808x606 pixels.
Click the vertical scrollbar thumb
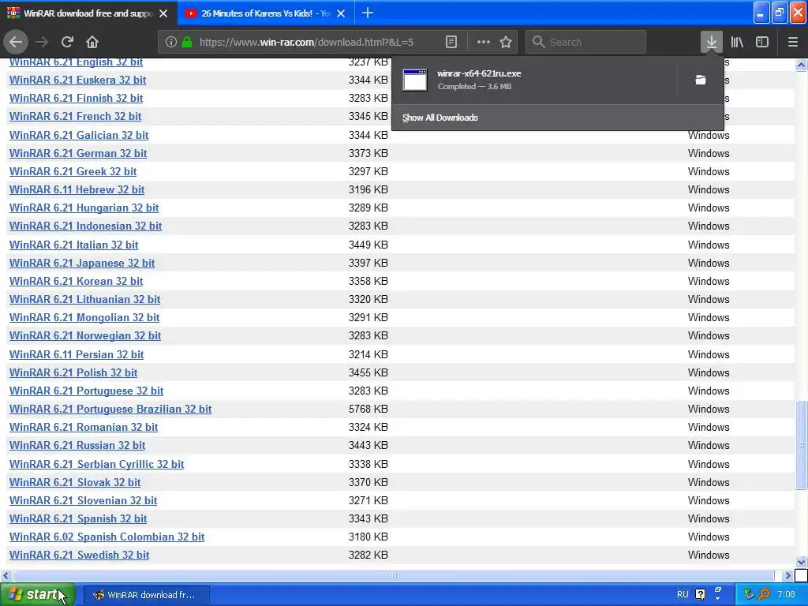[801, 445]
